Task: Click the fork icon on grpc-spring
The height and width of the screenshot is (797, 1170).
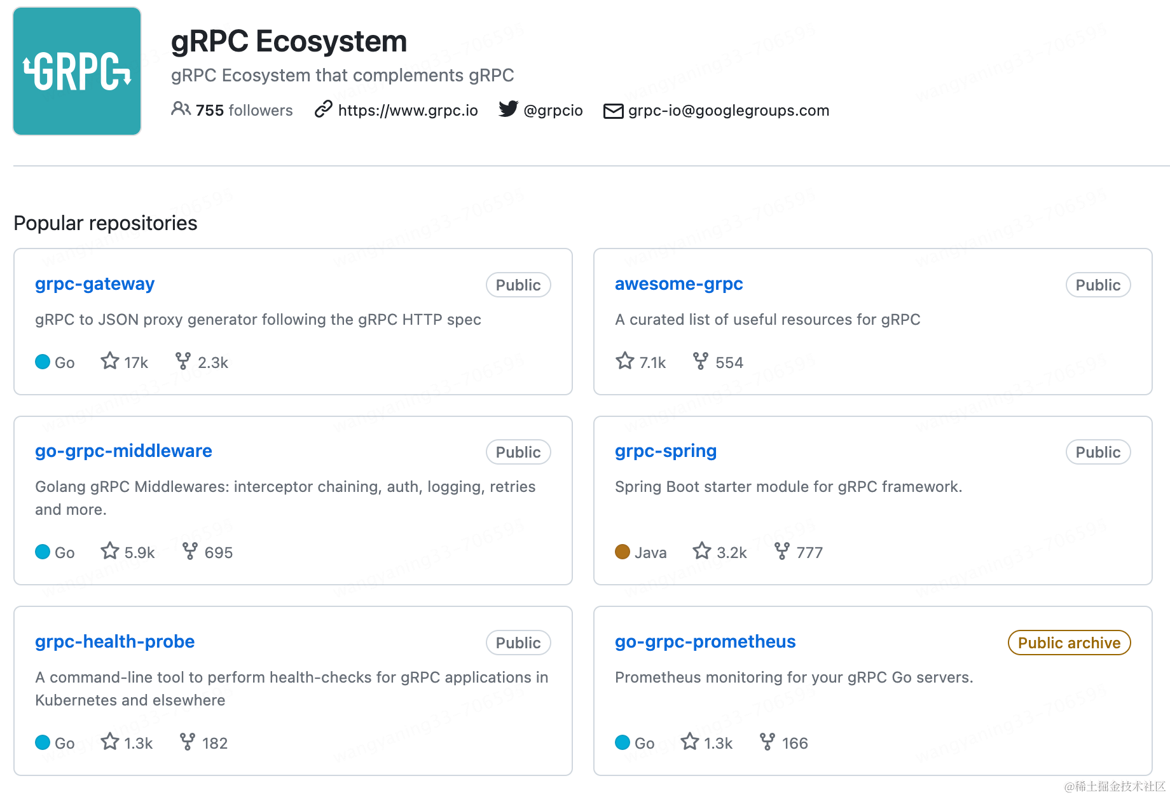Action: [781, 550]
